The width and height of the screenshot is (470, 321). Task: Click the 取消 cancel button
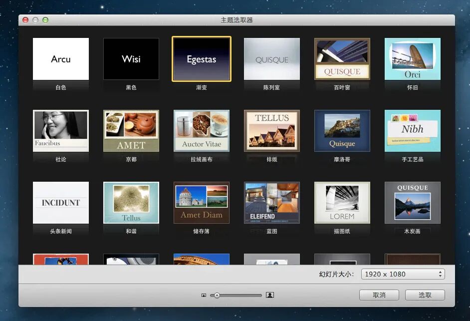click(x=379, y=295)
